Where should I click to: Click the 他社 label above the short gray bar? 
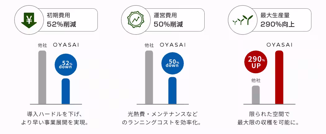tap(256, 81)
